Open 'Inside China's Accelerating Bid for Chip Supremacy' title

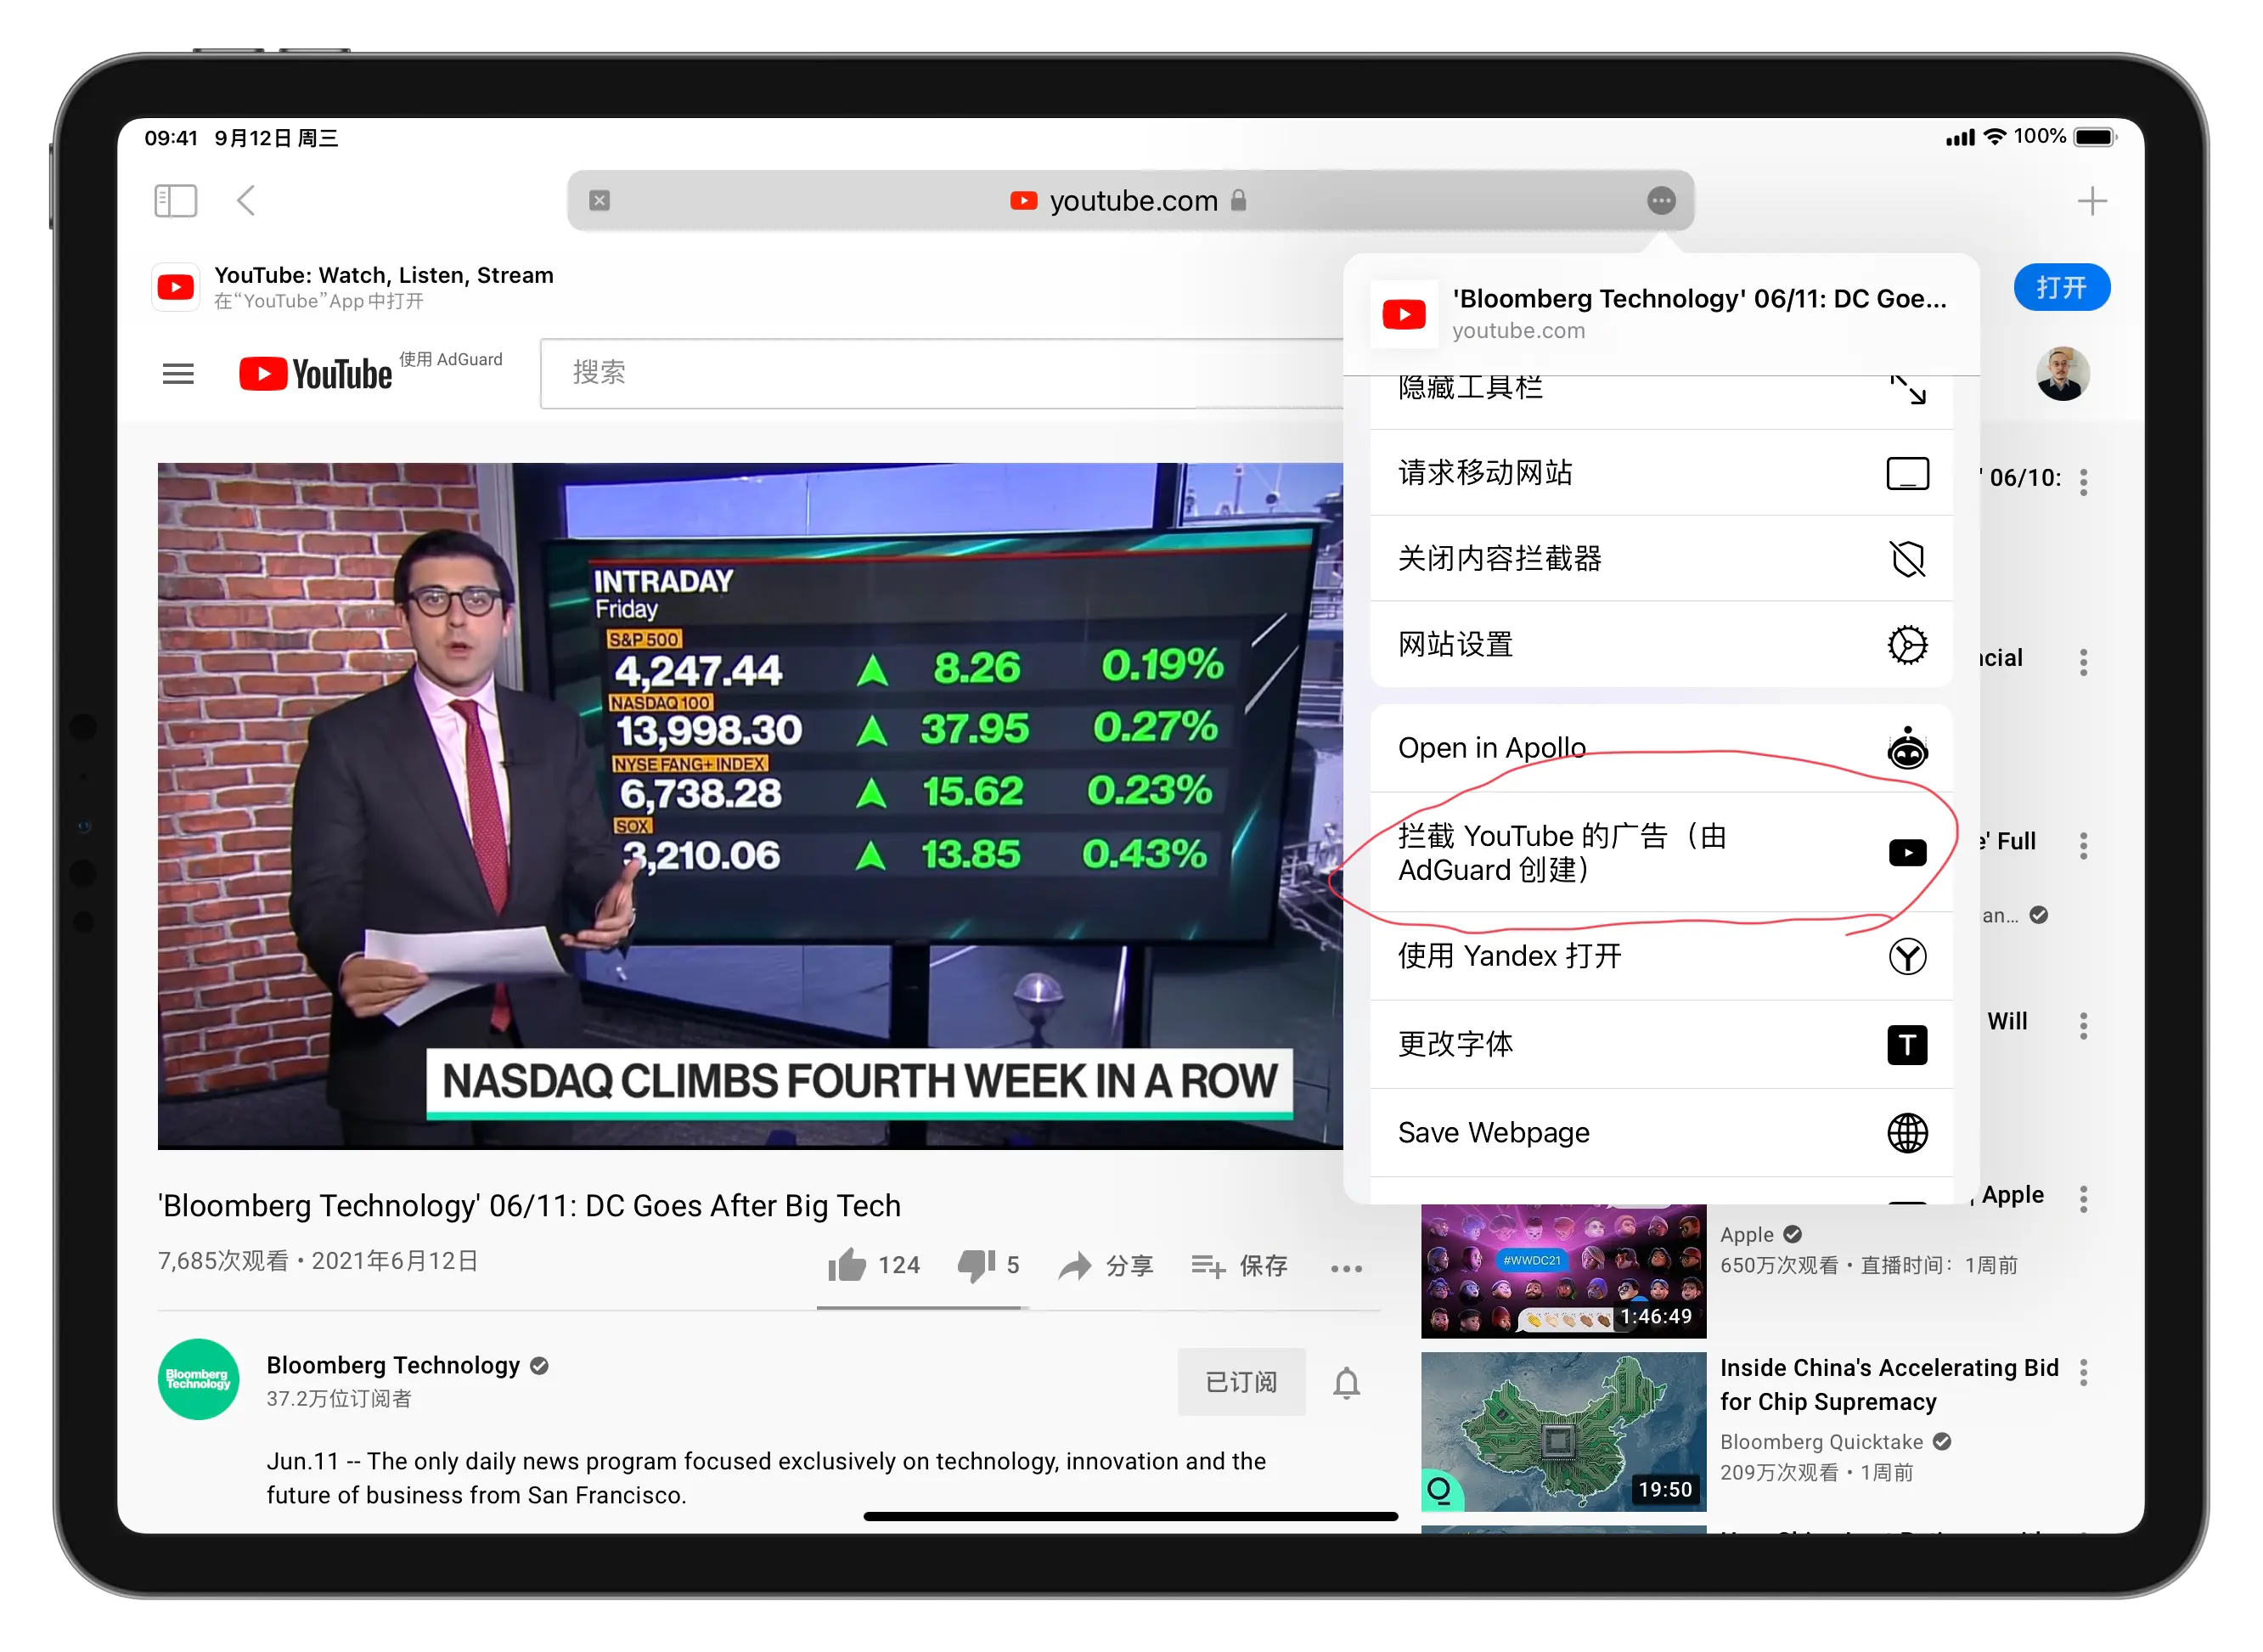[x=1889, y=1385]
